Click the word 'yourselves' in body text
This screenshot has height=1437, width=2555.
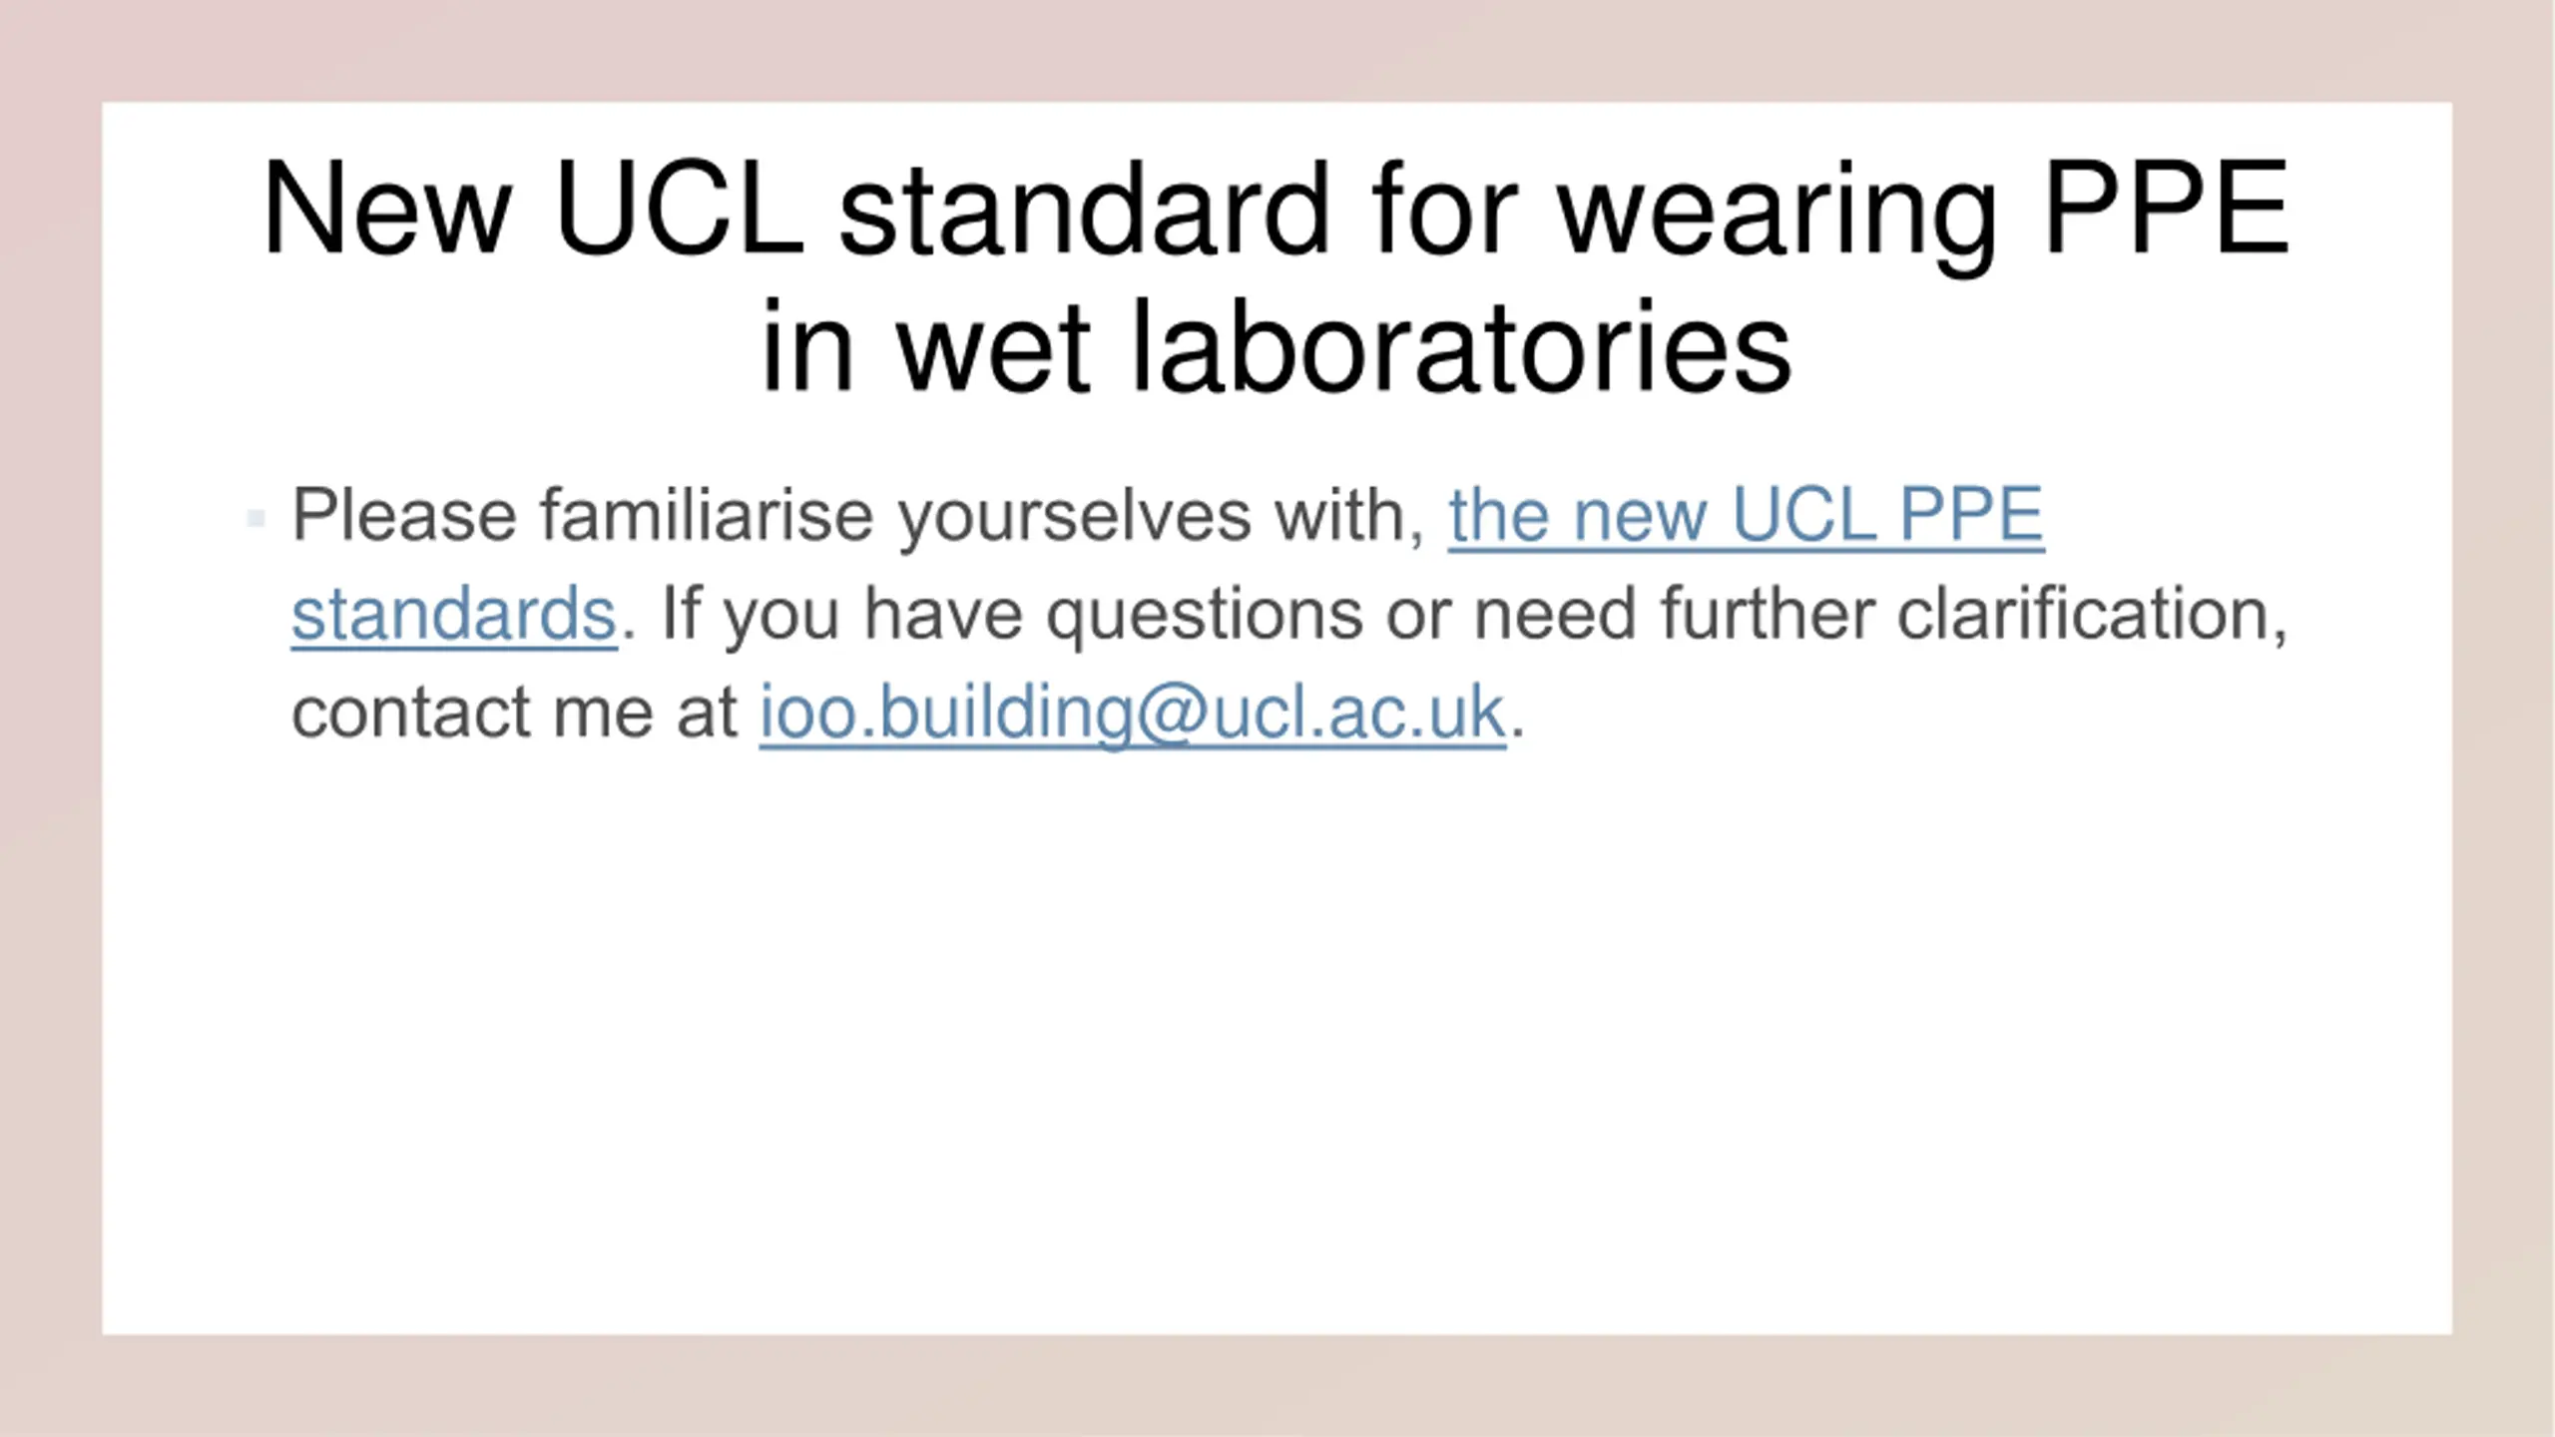[1075, 519]
